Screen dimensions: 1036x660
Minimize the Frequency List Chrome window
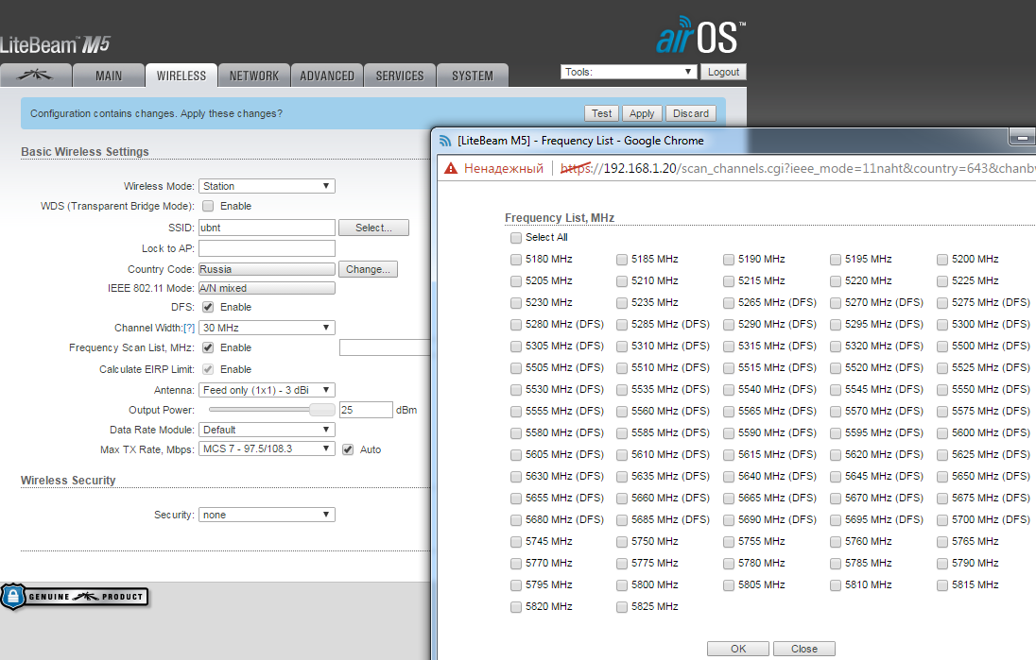coord(1022,137)
